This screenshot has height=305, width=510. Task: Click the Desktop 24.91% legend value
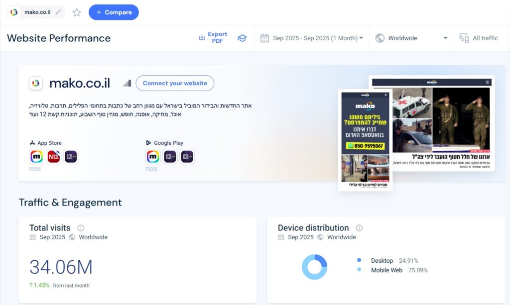coord(408,261)
